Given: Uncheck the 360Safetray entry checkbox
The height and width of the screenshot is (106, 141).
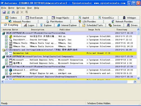Looking at the screenshot, I should (x=6, y=36).
